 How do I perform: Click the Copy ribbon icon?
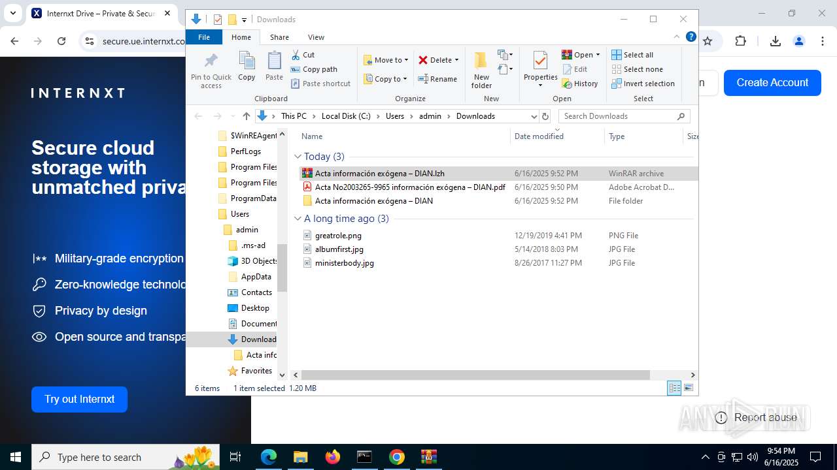click(x=247, y=67)
